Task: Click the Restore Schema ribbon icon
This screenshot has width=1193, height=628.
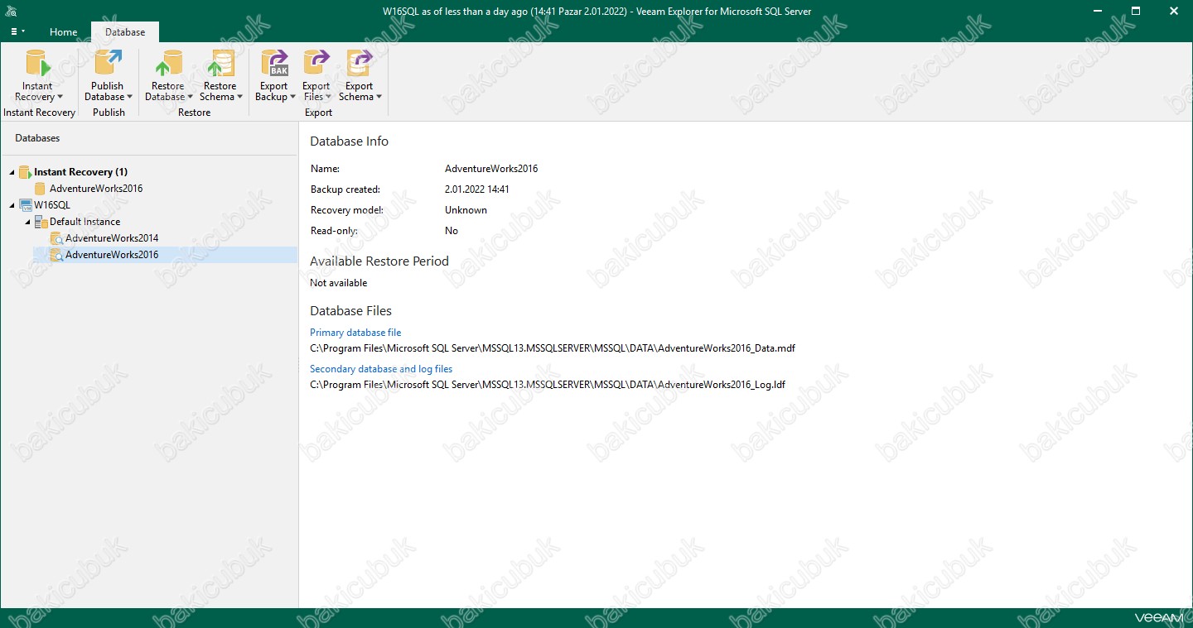Action: [x=220, y=64]
